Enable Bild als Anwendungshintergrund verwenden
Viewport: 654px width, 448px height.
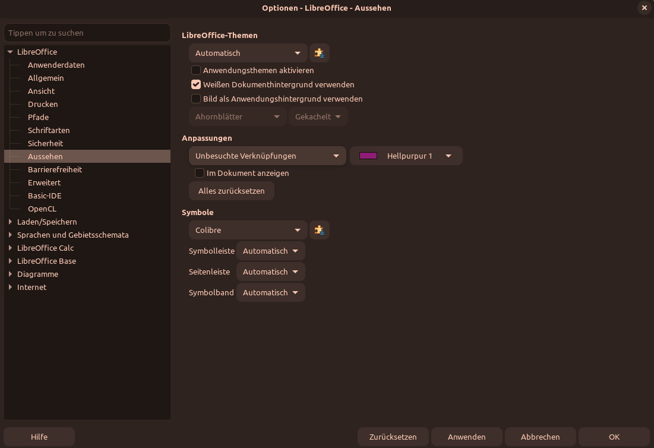click(x=196, y=99)
